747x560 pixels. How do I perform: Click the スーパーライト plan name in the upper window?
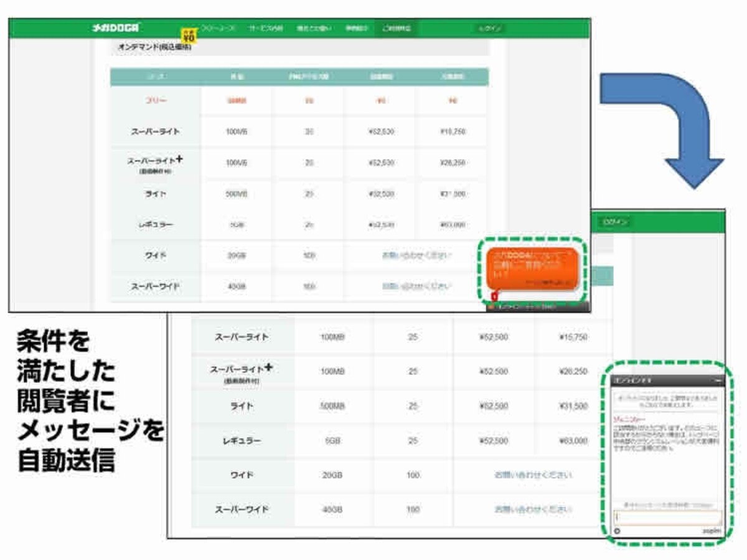pos(156,132)
